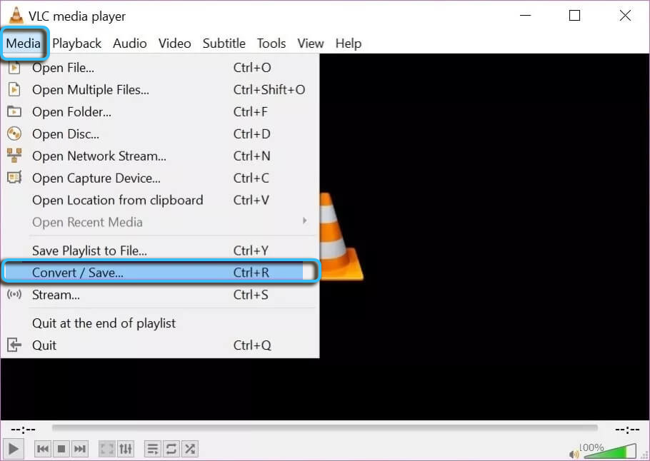
Task: Click the VLC cone title bar icon
Action: tap(16, 15)
